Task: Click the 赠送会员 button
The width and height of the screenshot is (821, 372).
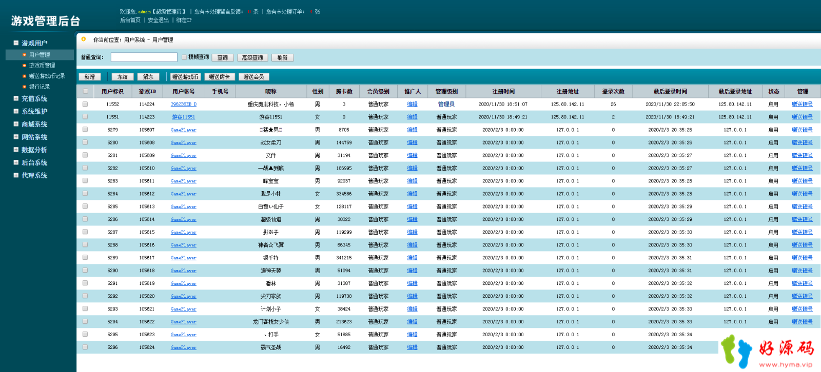Action: pos(254,77)
